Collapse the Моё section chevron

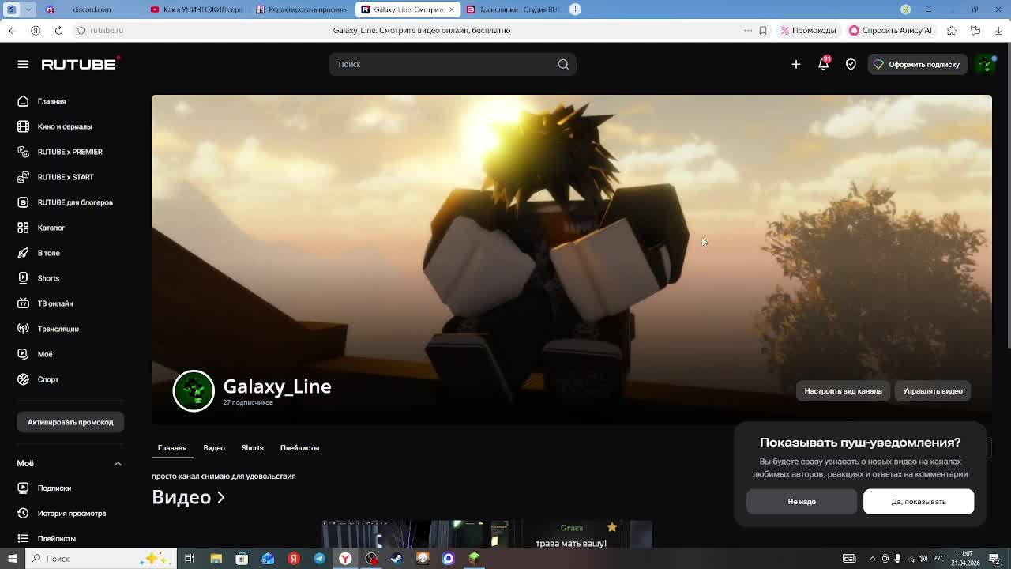118,463
